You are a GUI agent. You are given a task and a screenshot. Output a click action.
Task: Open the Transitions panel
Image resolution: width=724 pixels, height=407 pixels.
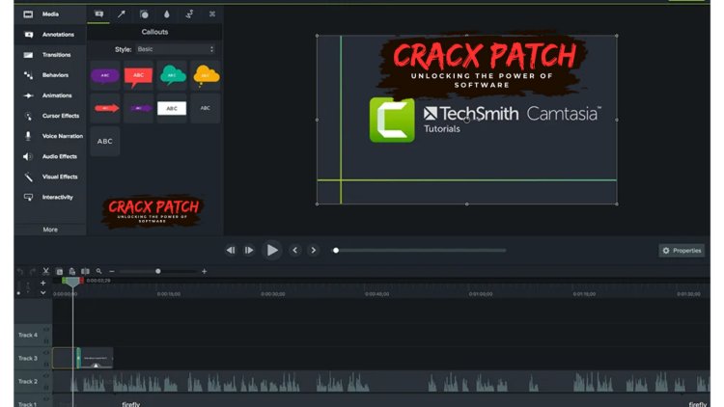pos(50,55)
